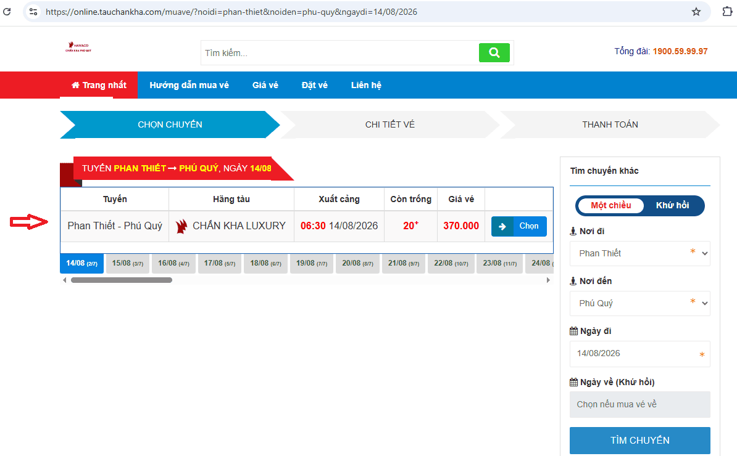This screenshot has height=456, width=737.
Task: Click the port icon beside Nơi đến
Action: point(573,281)
